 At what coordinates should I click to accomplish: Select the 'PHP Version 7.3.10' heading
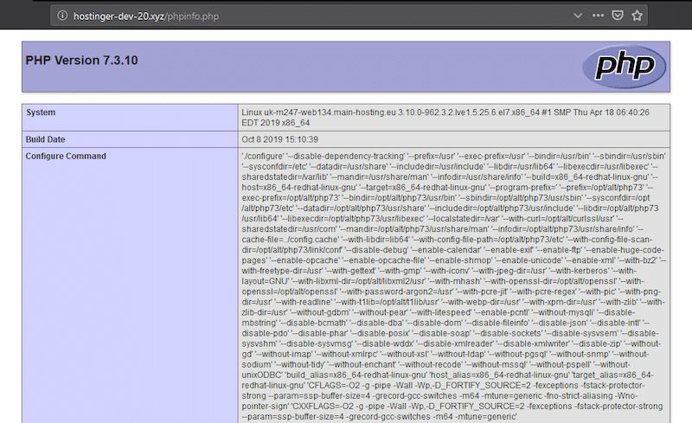(x=81, y=60)
